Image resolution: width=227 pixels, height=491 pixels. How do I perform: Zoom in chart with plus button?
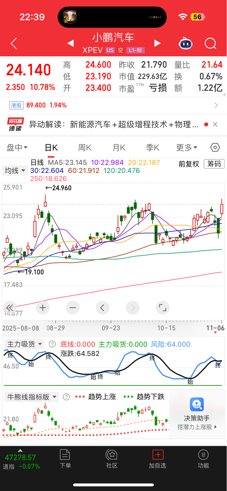tap(43, 308)
